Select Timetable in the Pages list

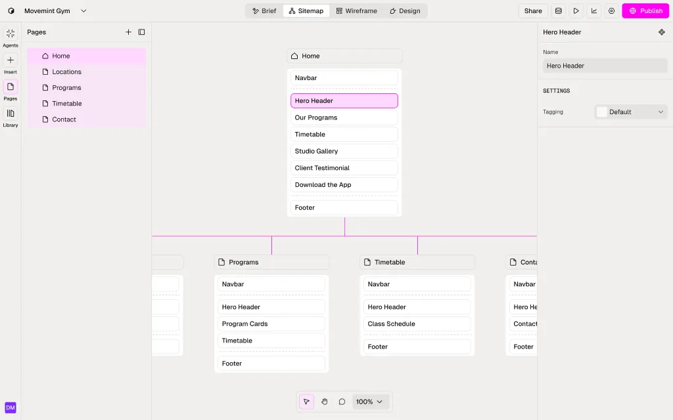point(86,103)
